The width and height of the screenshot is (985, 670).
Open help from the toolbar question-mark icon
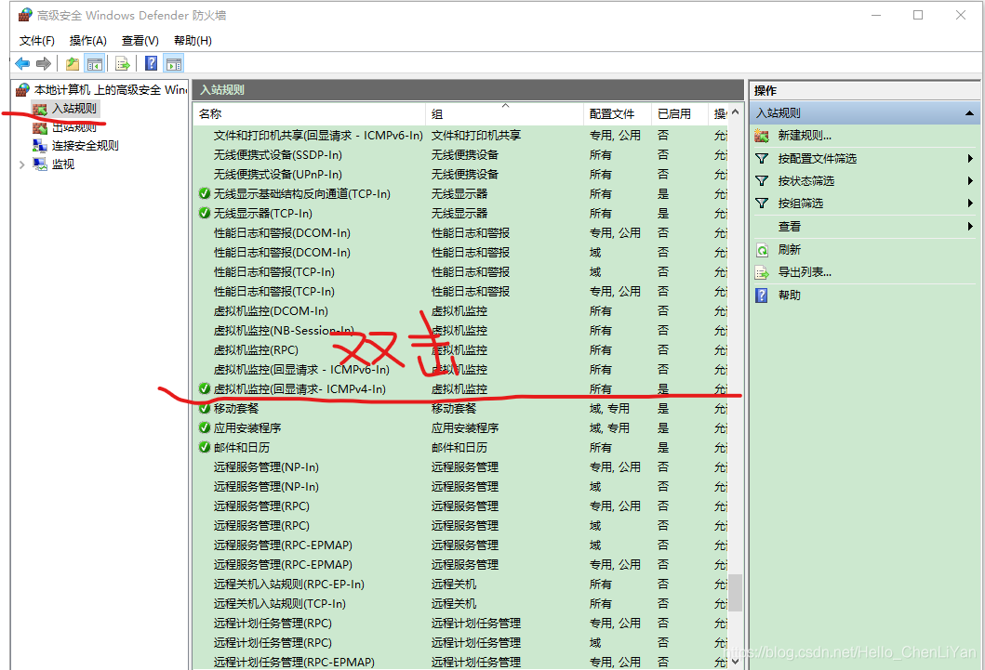[x=152, y=63]
